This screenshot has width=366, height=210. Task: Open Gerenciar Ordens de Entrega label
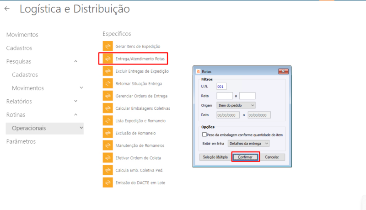141,96
